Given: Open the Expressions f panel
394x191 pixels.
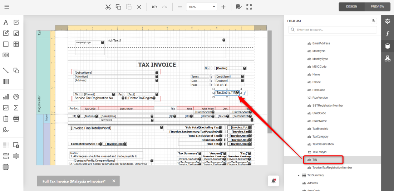Looking at the screenshot, I should point(388,34).
